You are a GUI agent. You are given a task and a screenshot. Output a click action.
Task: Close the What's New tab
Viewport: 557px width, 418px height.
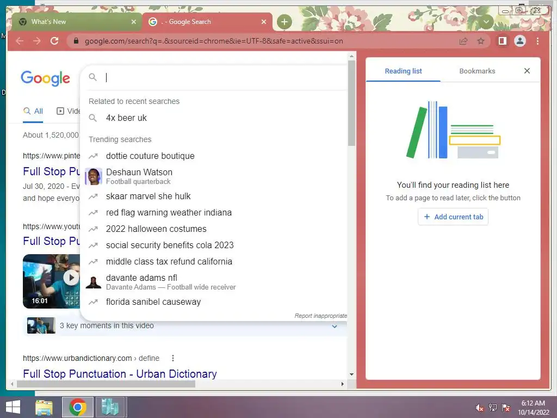point(134,22)
